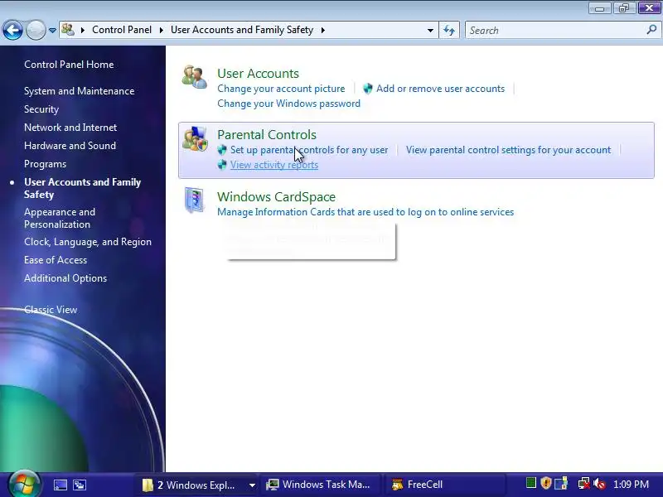Screen dimensions: 663x497
Task: Select the Control Panel breadcrumb
Action: click(122, 30)
